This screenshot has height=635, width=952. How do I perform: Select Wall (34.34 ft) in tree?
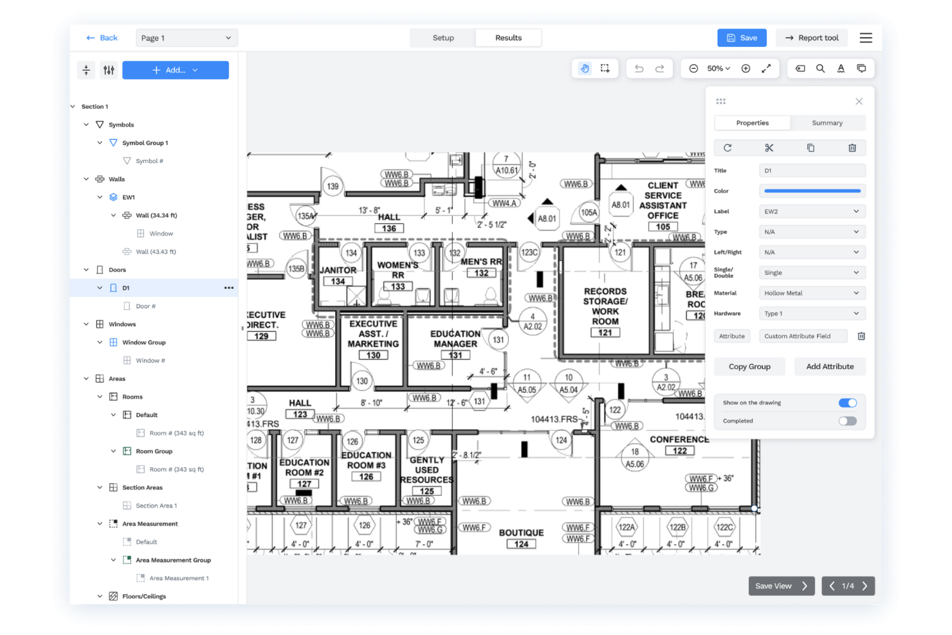[156, 216]
